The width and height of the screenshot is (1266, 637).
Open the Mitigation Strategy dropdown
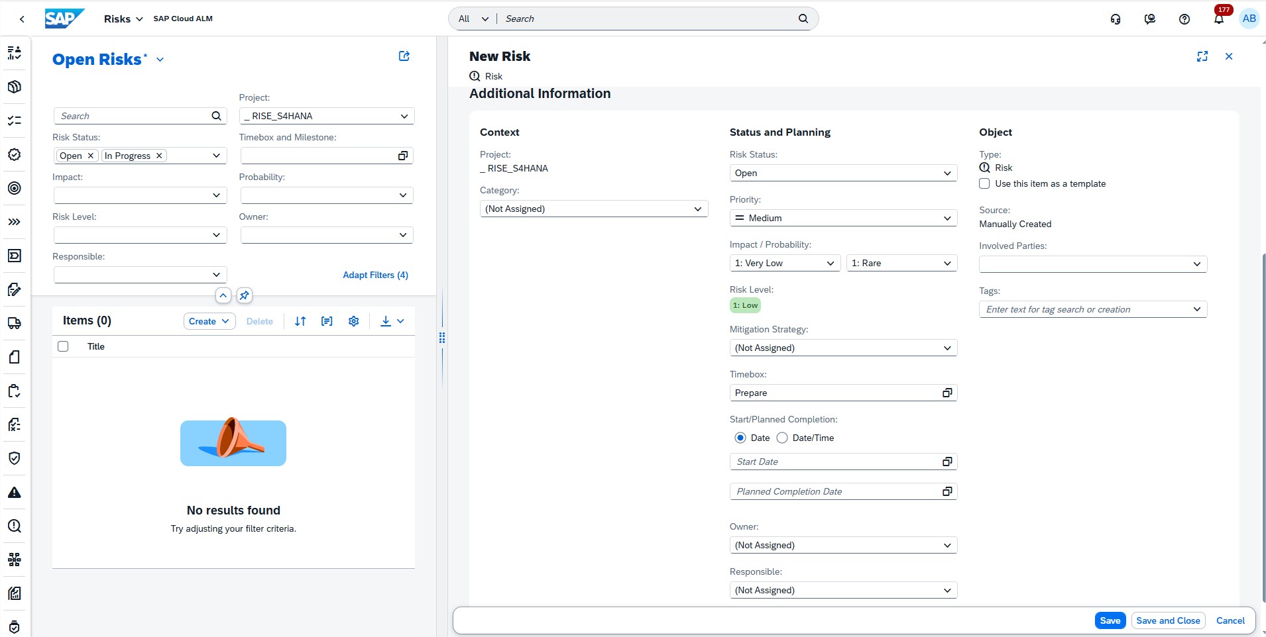coord(842,348)
